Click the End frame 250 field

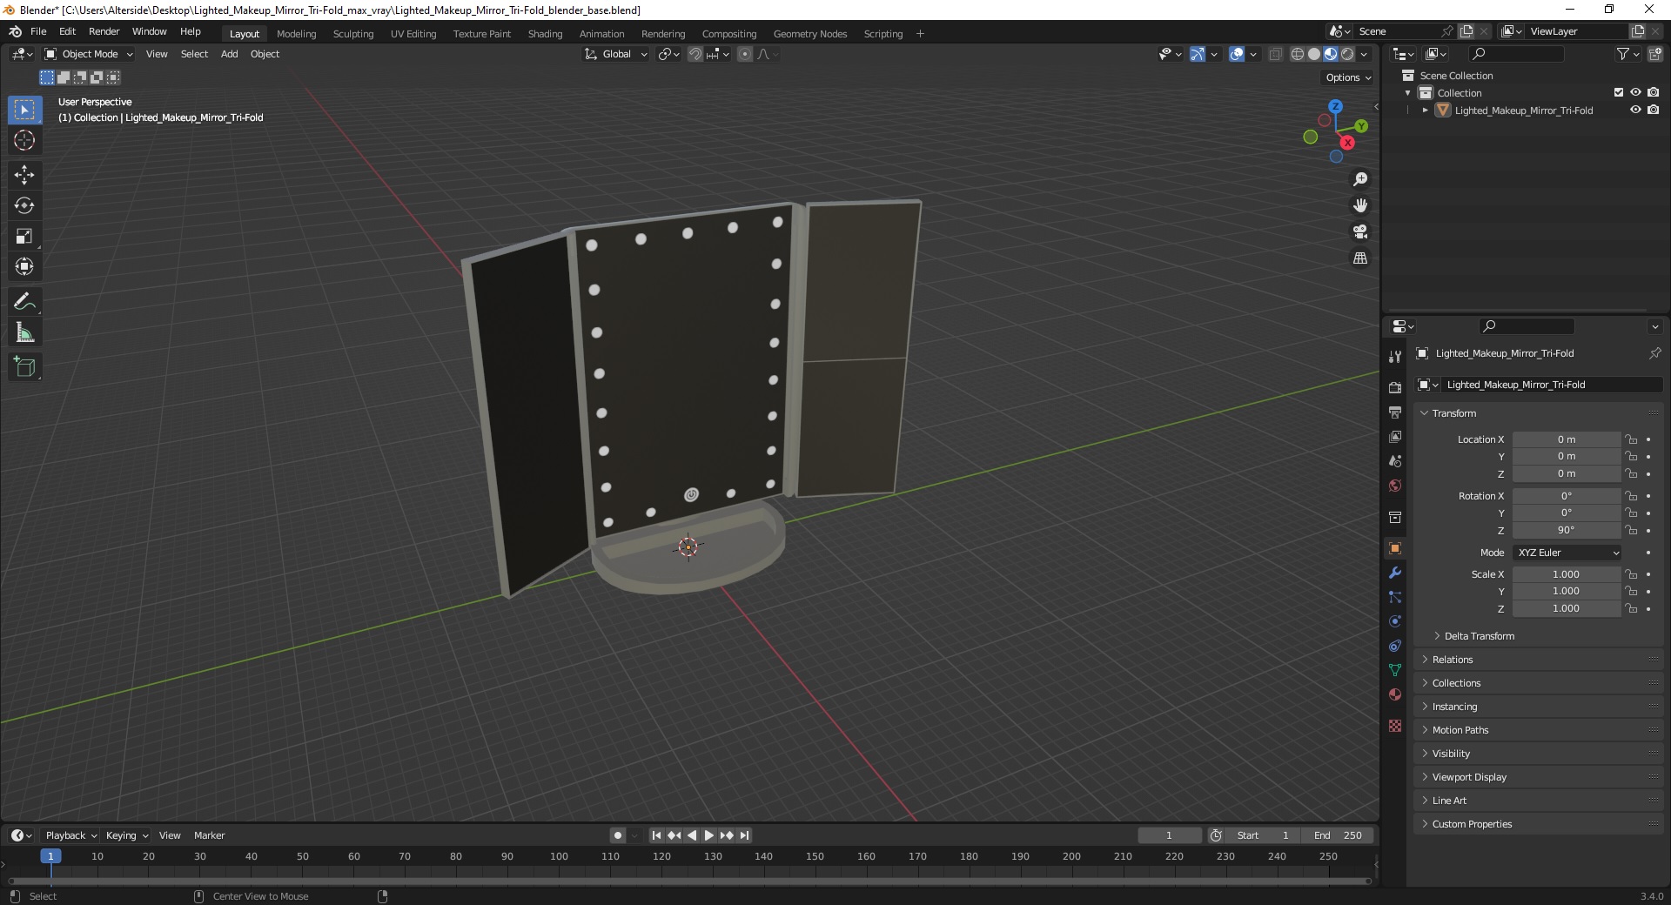[1339, 835]
